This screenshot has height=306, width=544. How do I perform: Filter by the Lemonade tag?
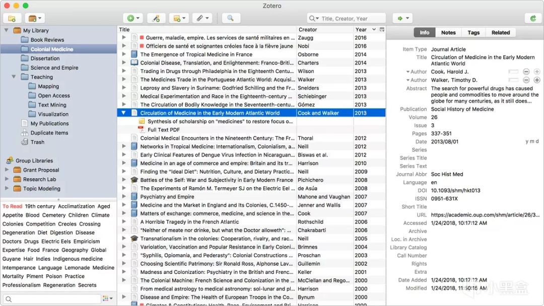(77, 268)
